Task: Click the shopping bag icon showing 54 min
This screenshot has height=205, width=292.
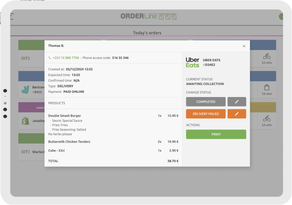Action: [x=267, y=87]
